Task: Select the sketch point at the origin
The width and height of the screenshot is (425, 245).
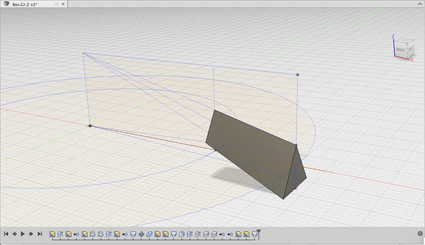Action: (x=90, y=126)
